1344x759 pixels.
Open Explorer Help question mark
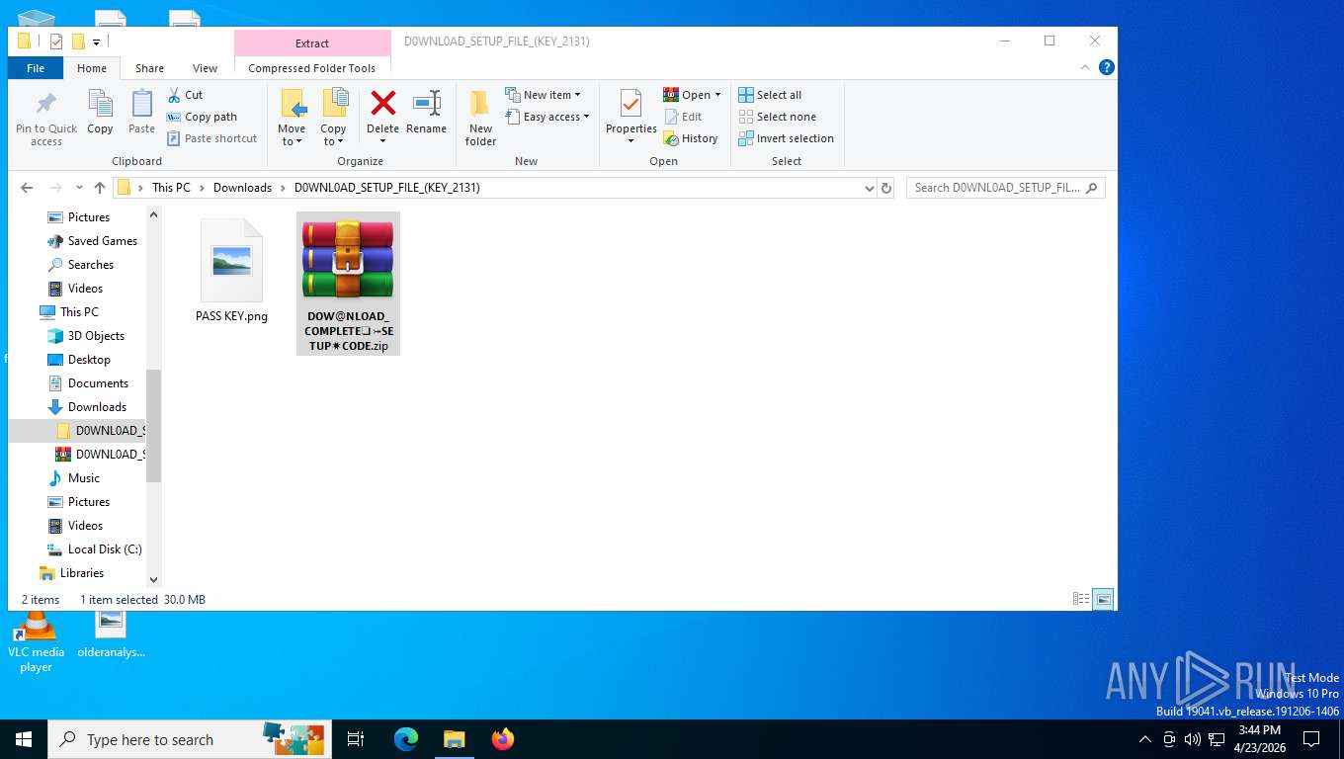[x=1107, y=68]
